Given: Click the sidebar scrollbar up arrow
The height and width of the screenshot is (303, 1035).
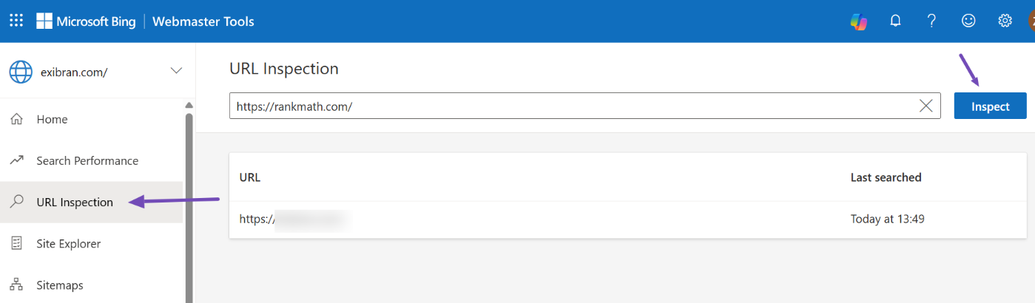Looking at the screenshot, I should pyautogui.click(x=189, y=105).
